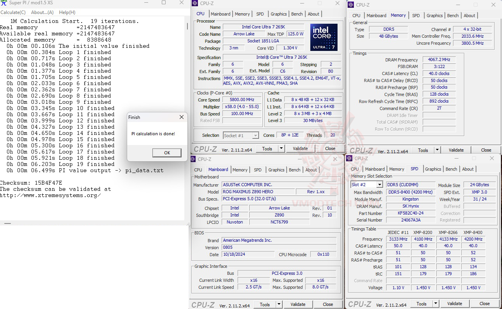The image size is (502, 309).
Task: Switch to CPU tab in the Memory timings window
Action: pos(357,16)
